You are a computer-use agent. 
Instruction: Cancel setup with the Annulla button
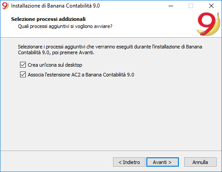click(200, 162)
